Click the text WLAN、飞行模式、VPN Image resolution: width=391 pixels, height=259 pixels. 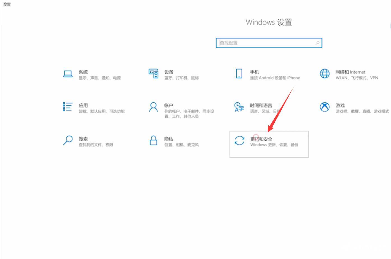[357, 78]
